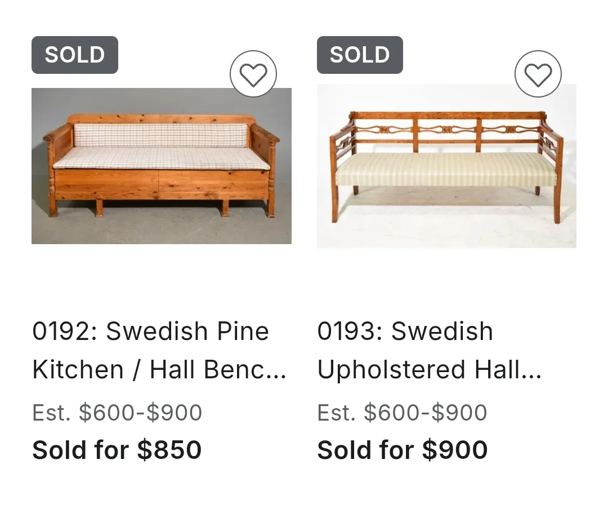Open the pine kitchen bench photo

162,166
